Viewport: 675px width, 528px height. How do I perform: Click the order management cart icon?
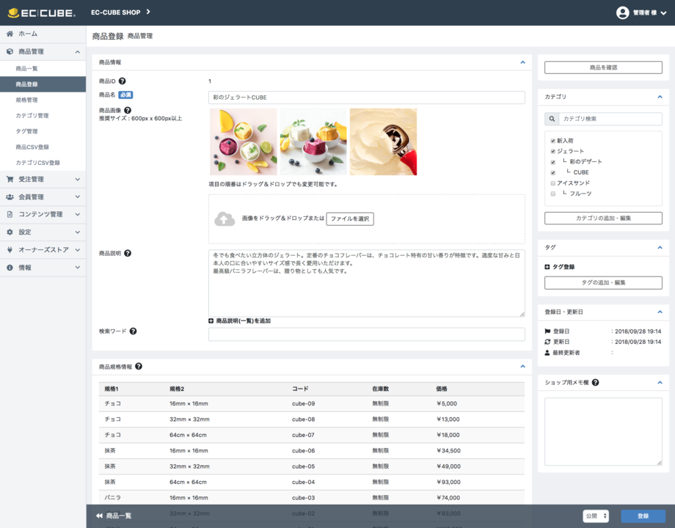pyautogui.click(x=10, y=180)
